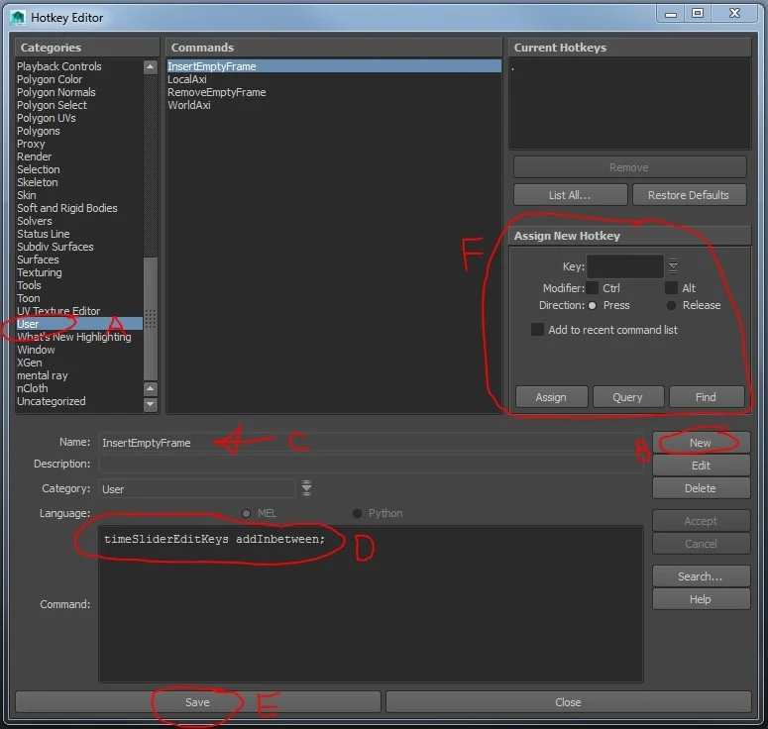Click the Description input field

(371, 464)
